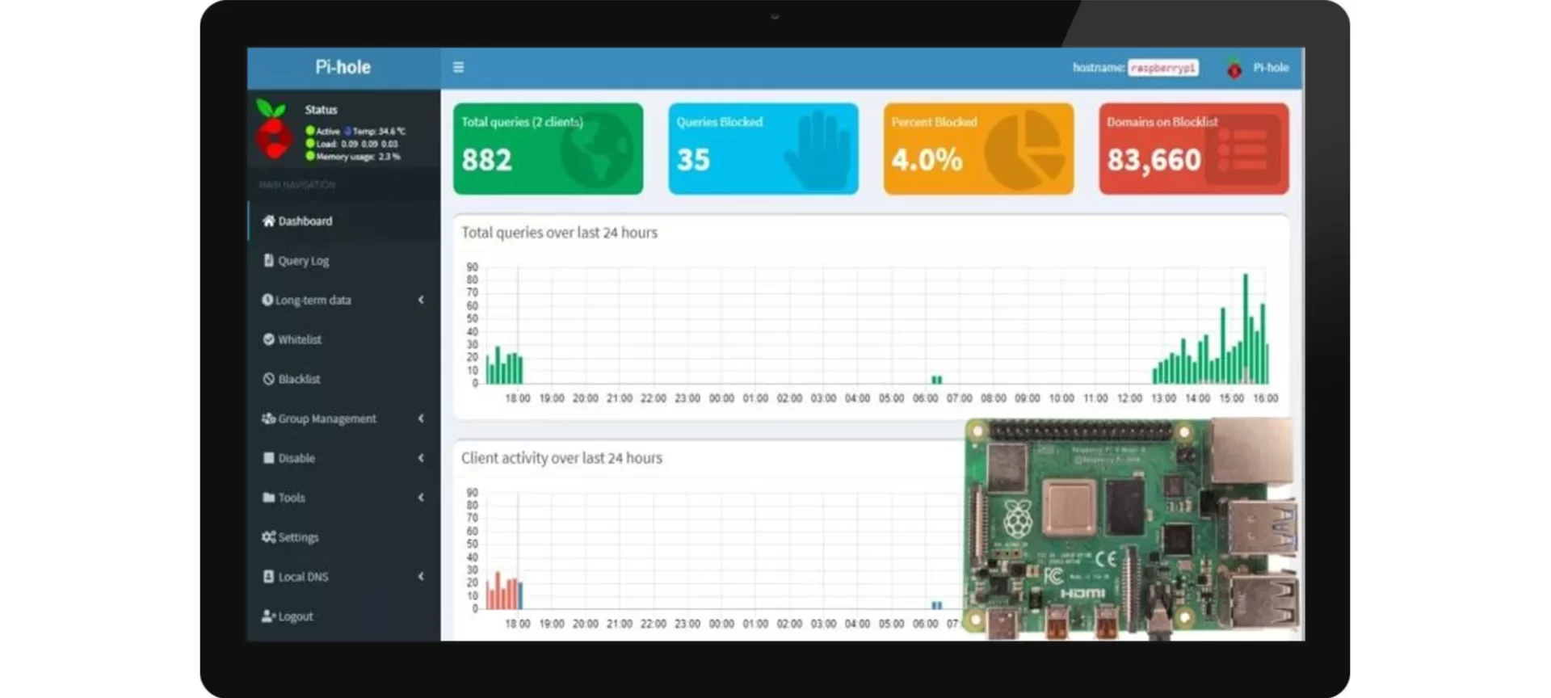1551x698 pixels.
Task: Click the Total queries green card
Action: 549,149
